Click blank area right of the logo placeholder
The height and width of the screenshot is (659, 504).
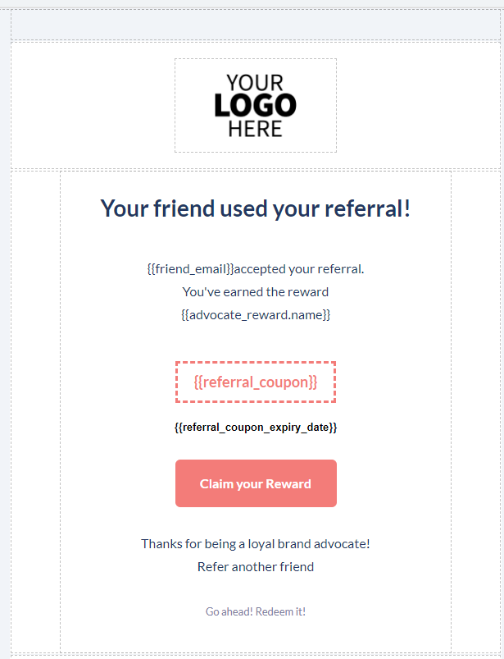(x=418, y=105)
